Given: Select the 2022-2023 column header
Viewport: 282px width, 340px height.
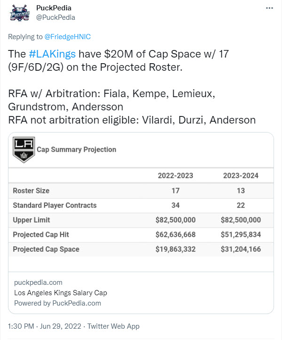Looking at the screenshot, I should click(175, 175).
